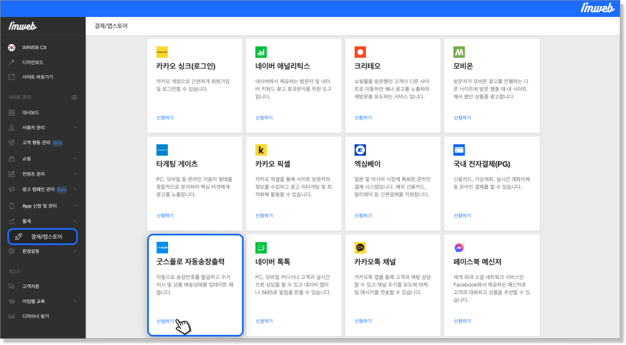This screenshot has height=345, width=626.
Task: Click the imweb logo in top banner
Action: (x=597, y=8)
